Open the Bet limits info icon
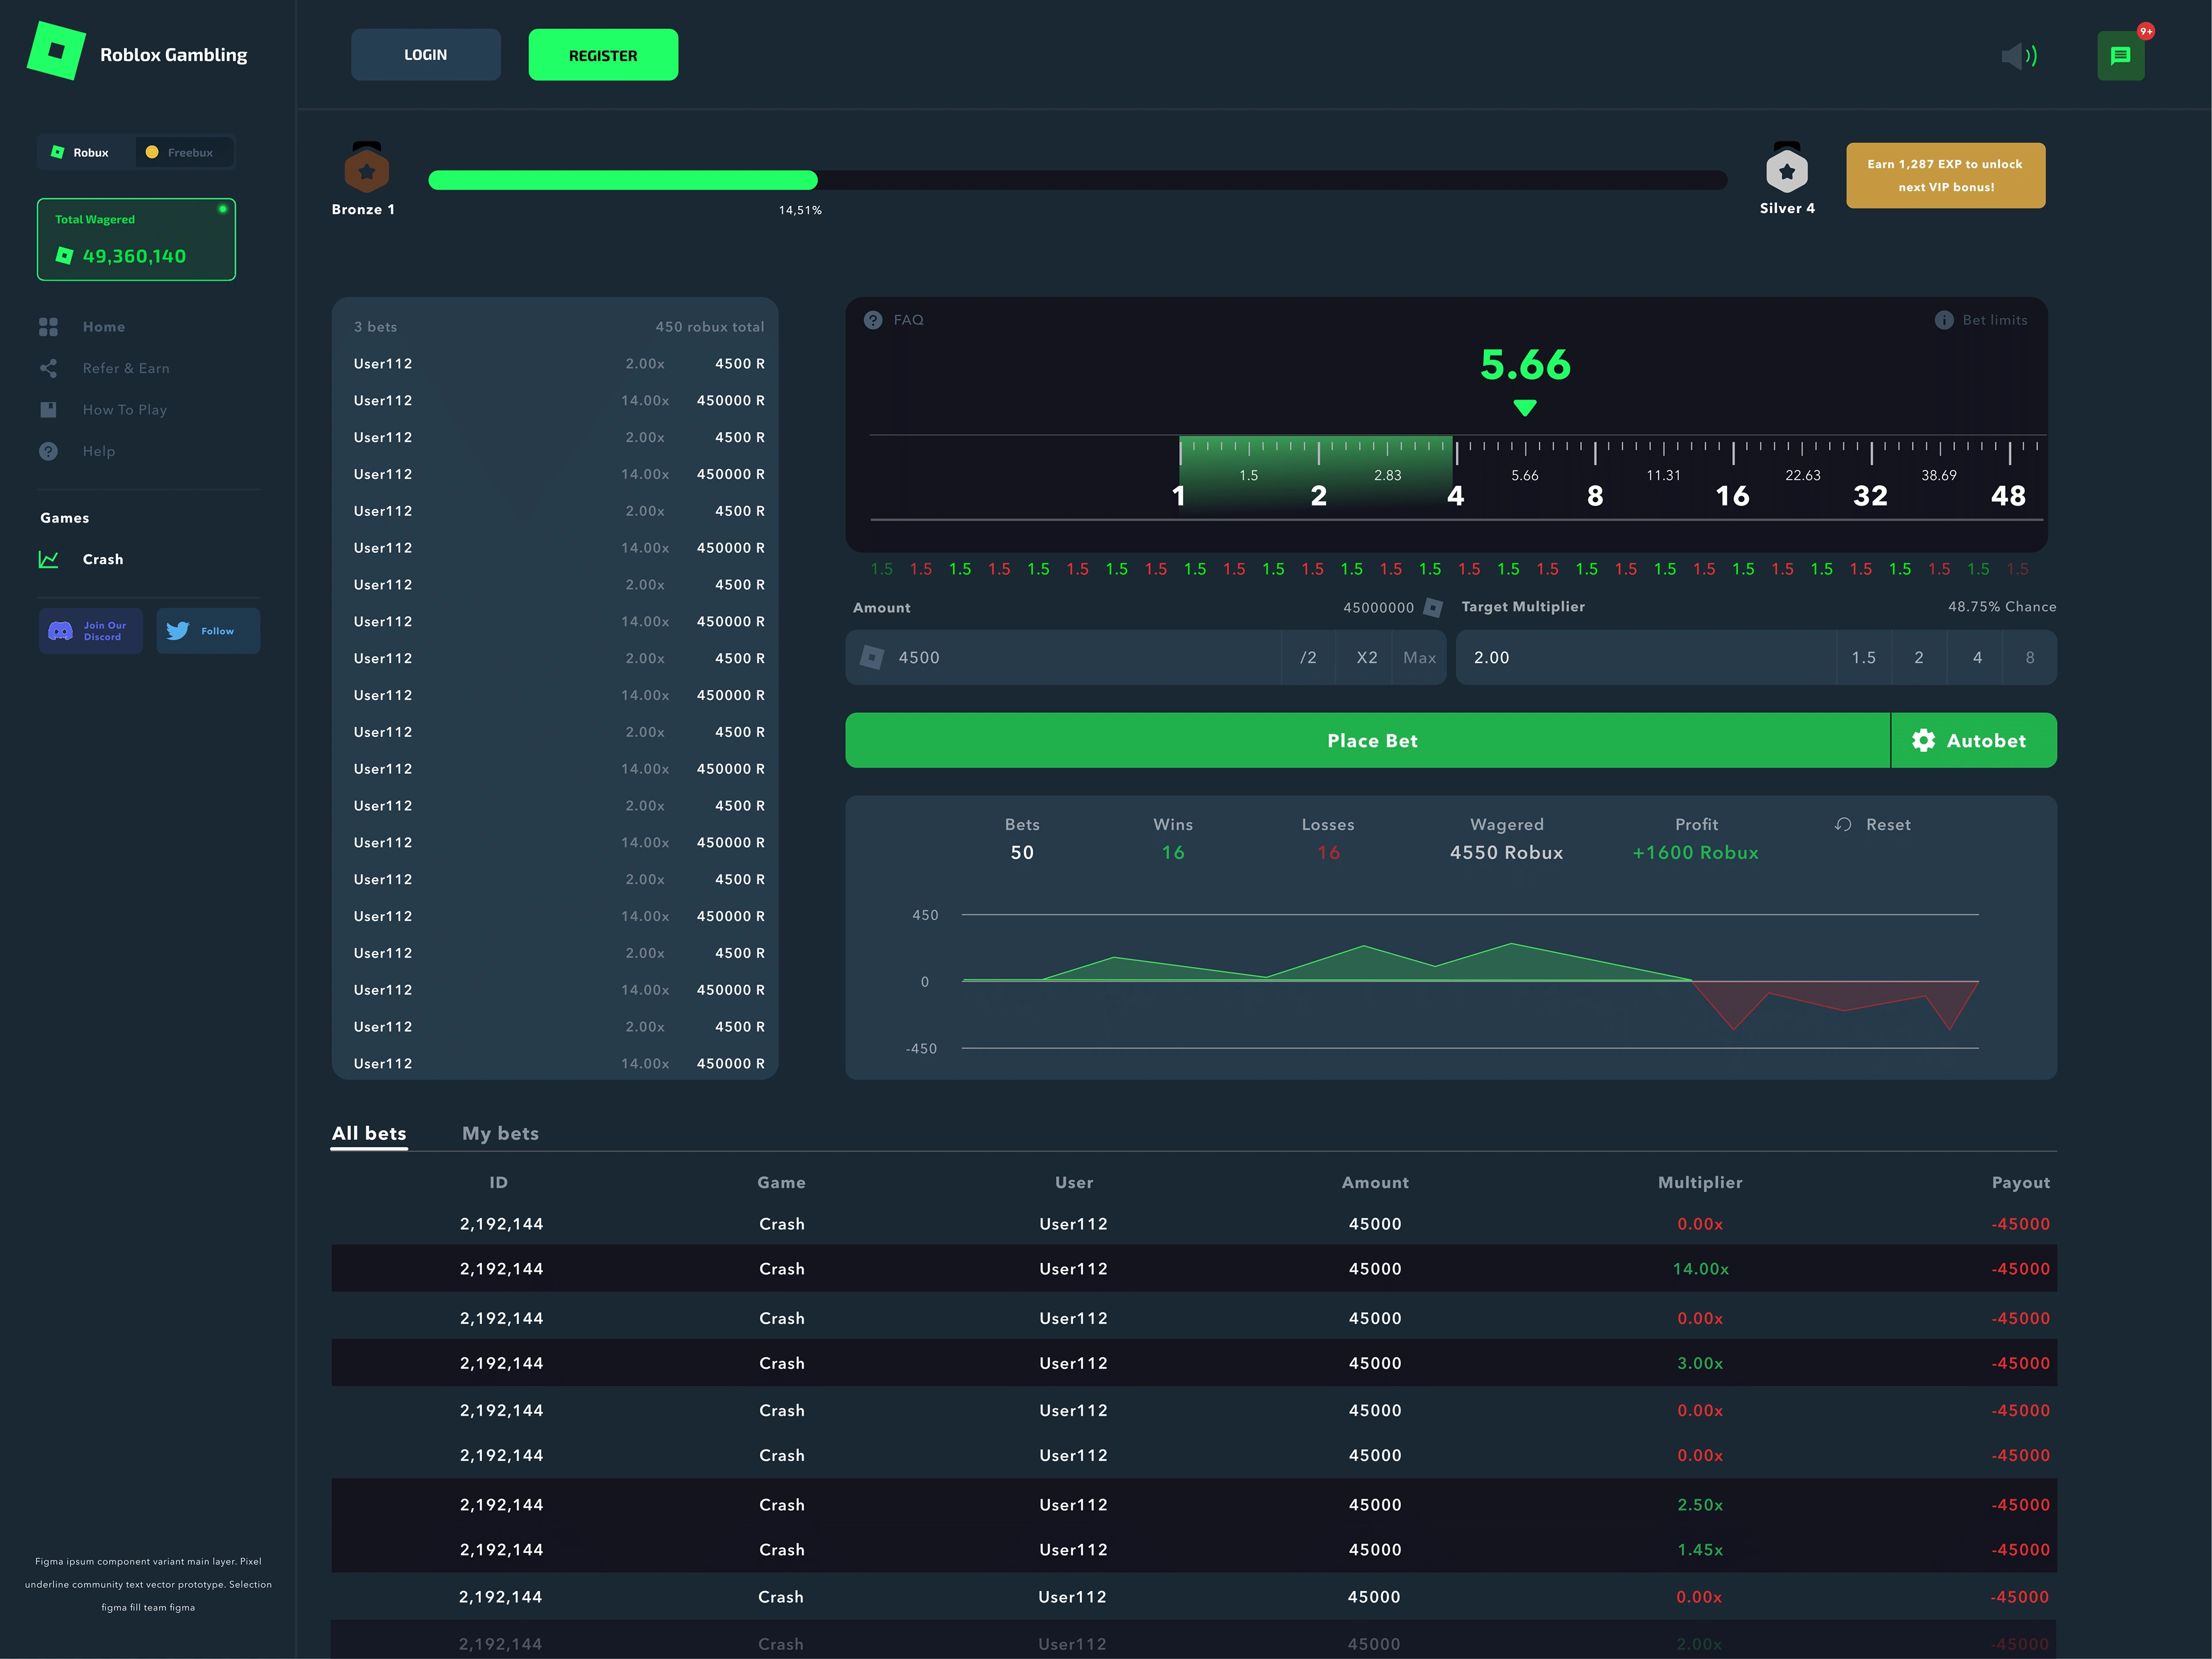 [x=1943, y=320]
